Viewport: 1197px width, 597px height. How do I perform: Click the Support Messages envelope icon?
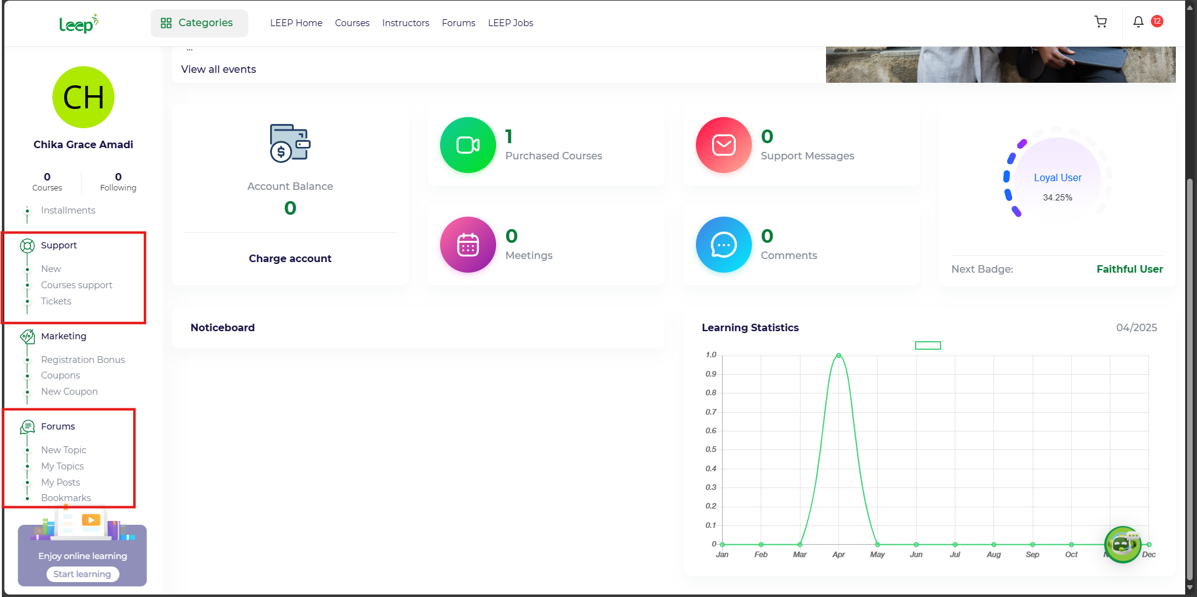pos(723,145)
